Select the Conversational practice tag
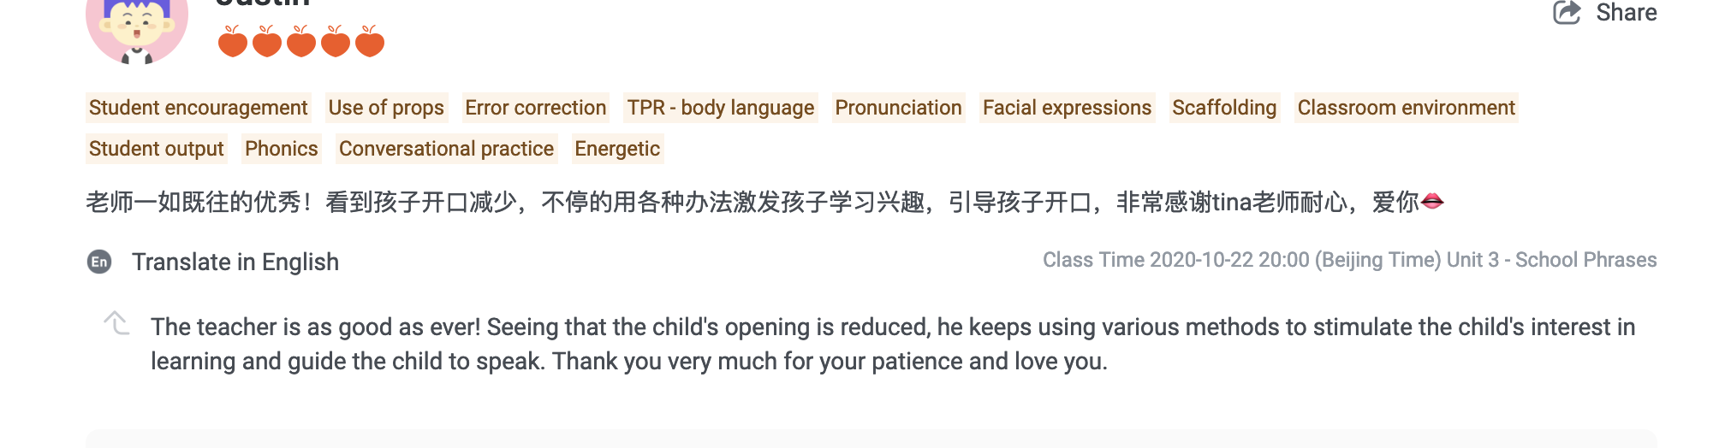Screen dimensions: 1731x448 coord(446,149)
